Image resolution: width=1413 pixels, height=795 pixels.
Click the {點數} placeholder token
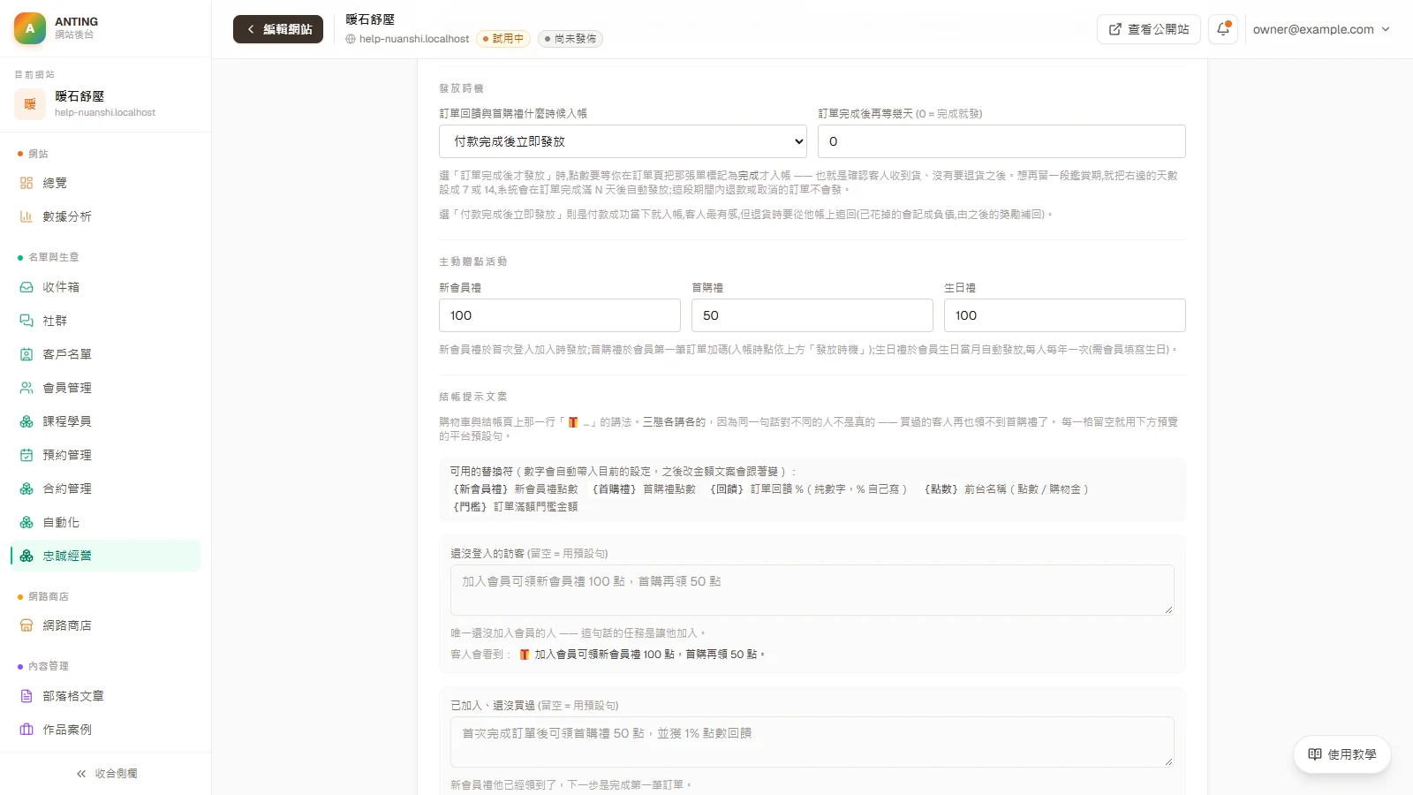coord(941,489)
